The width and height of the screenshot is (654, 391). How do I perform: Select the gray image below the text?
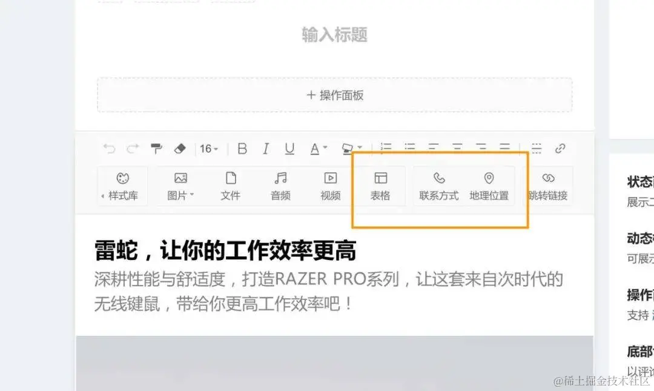click(334, 363)
